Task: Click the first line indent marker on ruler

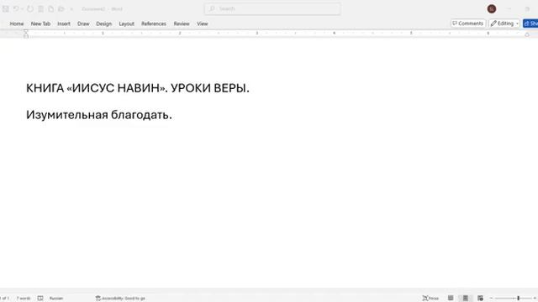Action: pos(26,31)
